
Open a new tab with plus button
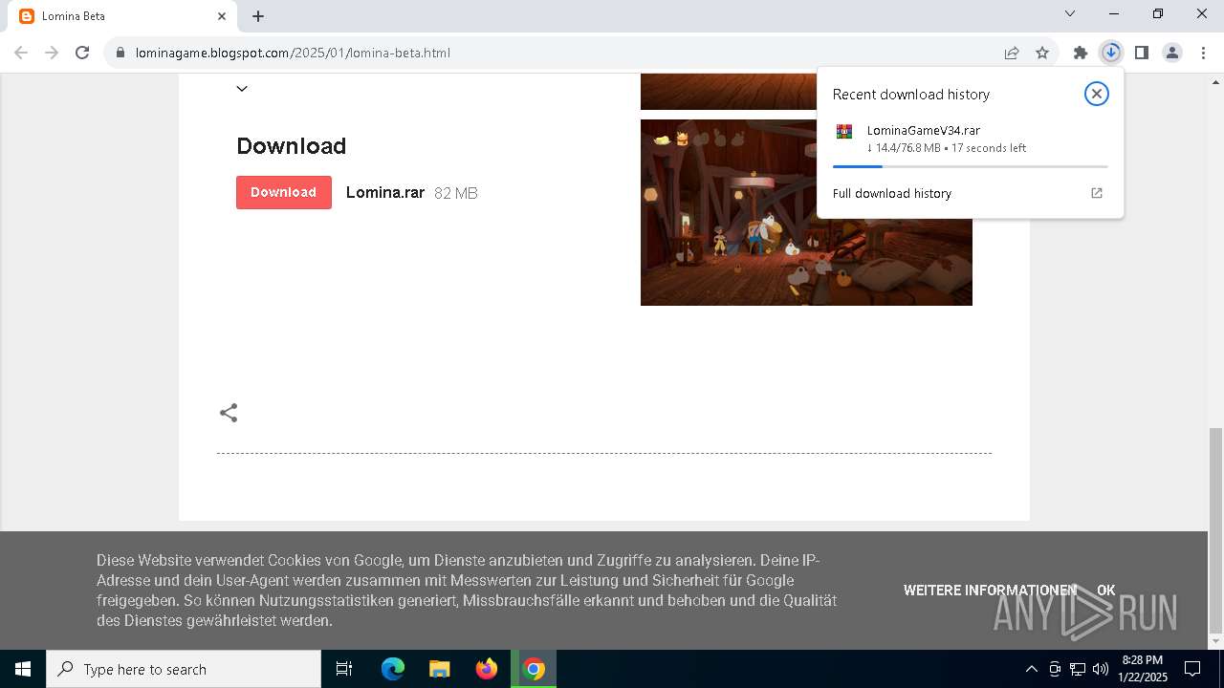(258, 16)
